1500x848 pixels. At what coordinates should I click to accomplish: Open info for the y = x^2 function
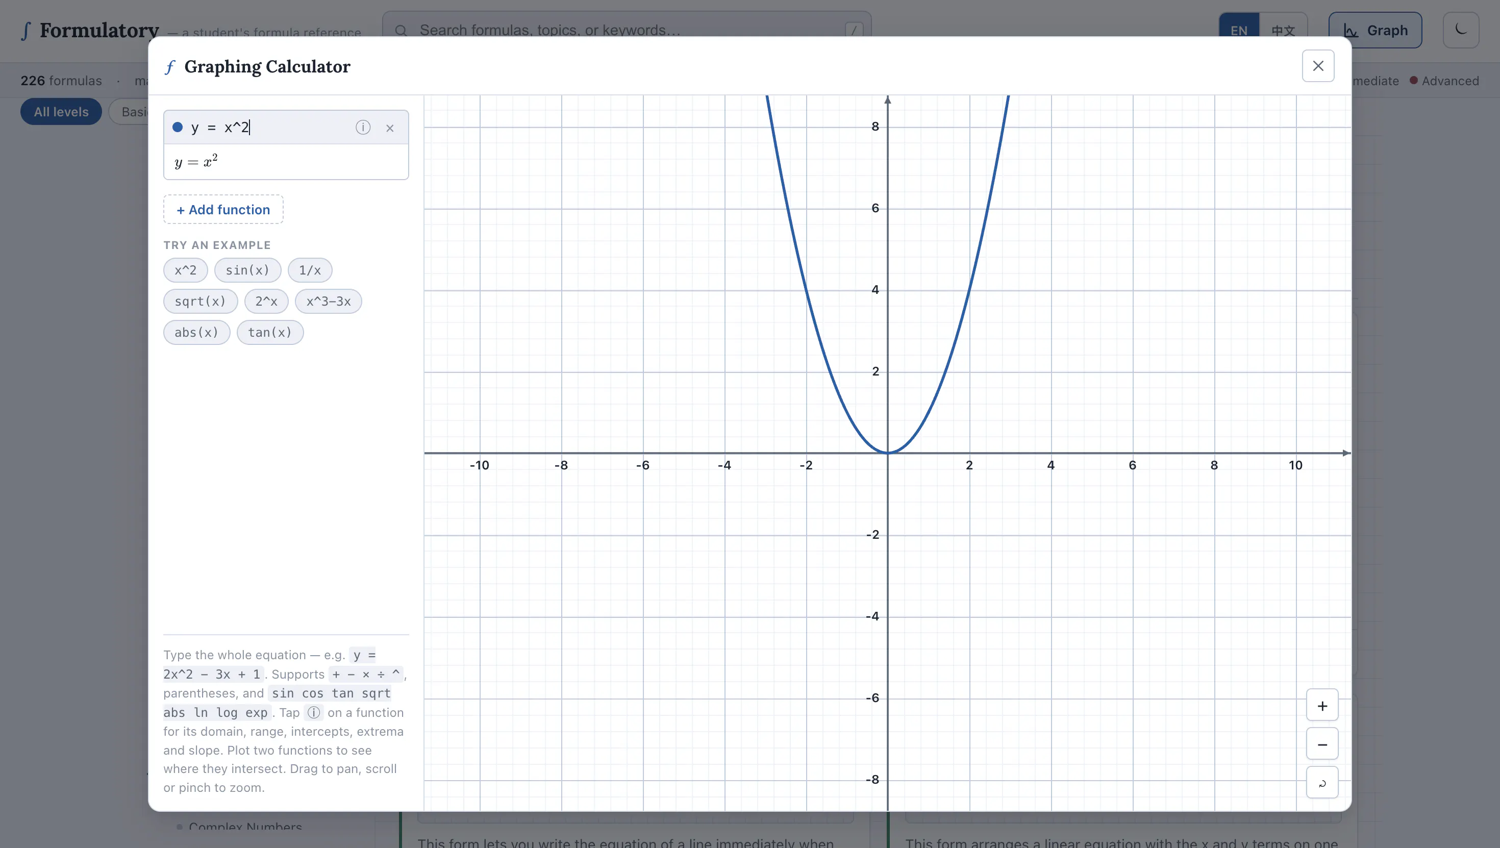[363, 127]
